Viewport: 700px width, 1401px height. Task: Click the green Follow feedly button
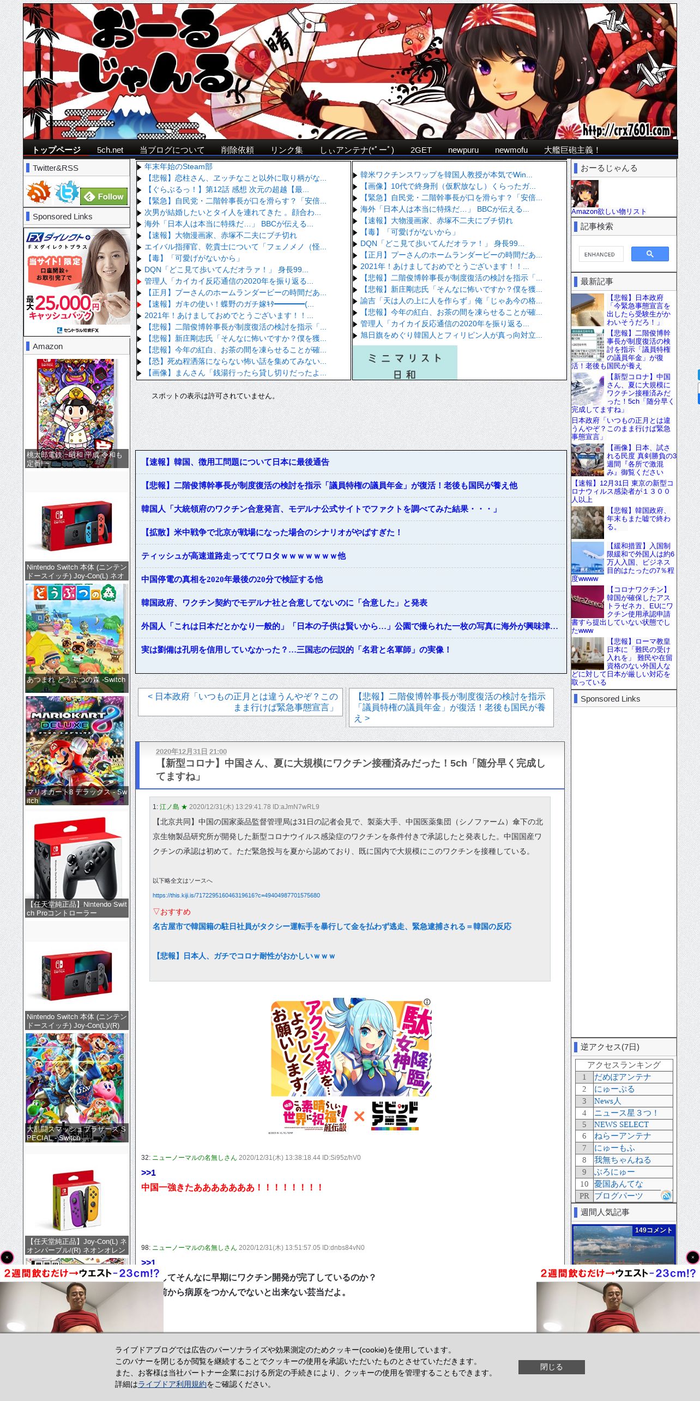click(x=104, y=196)
